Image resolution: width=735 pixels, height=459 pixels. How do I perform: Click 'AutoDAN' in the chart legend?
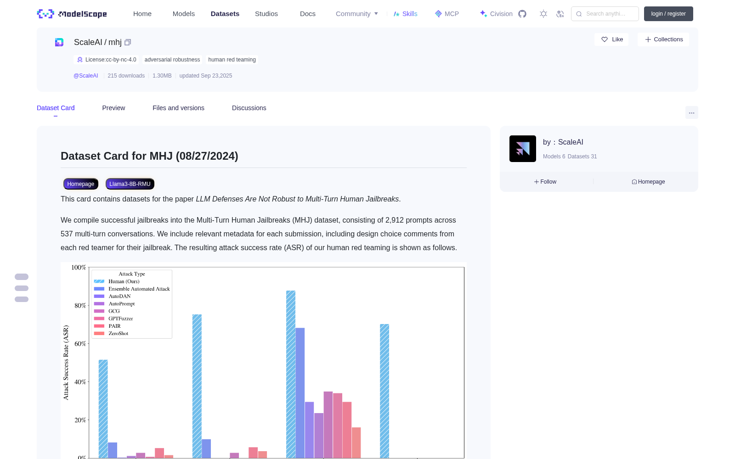pyautogui.click(x=120, y=296)
